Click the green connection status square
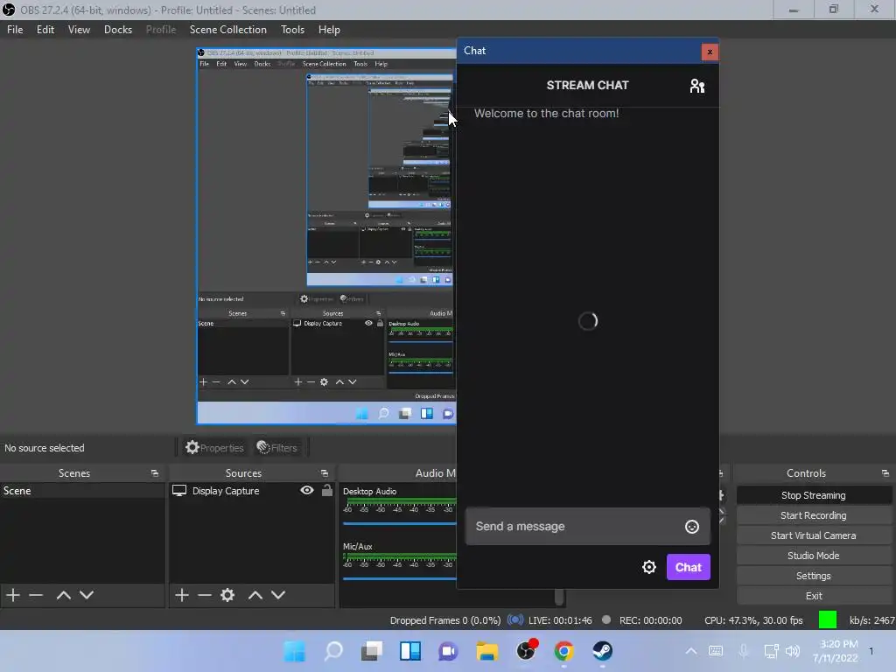The image size is (896, 672). pos(828,620)
